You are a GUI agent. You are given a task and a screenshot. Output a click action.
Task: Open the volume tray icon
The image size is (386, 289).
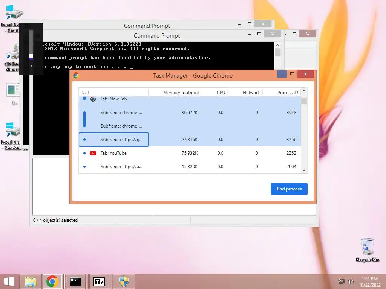350,281
